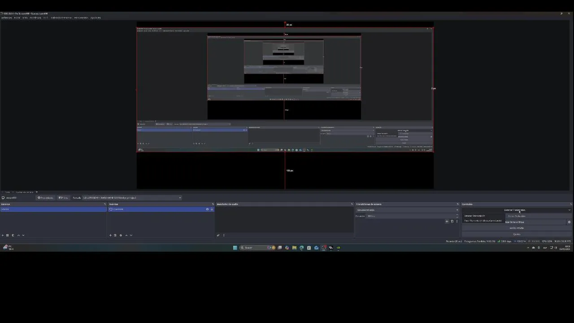
Task: Select the highlighted scene row in Escenas
Action: 53,209
